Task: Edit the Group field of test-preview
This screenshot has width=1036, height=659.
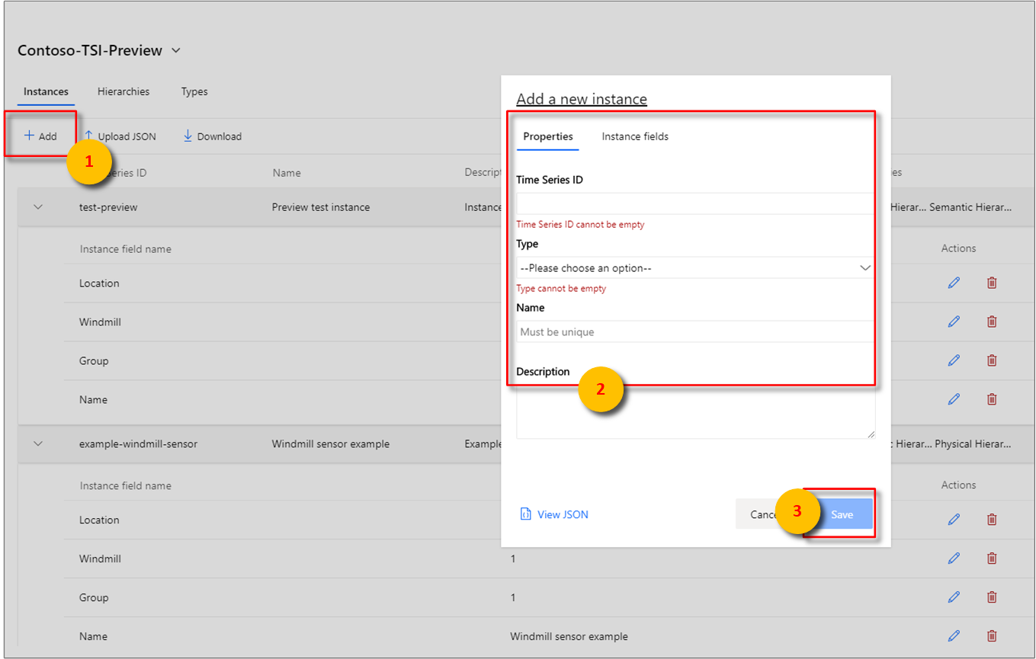Action: pos(954,360)
